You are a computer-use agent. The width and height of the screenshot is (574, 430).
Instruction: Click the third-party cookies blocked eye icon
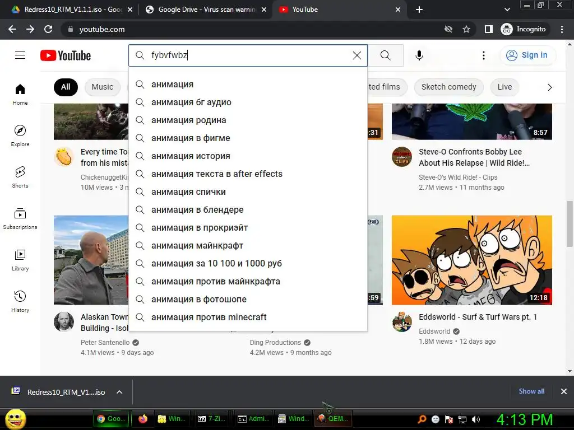(x=448, y=29)
